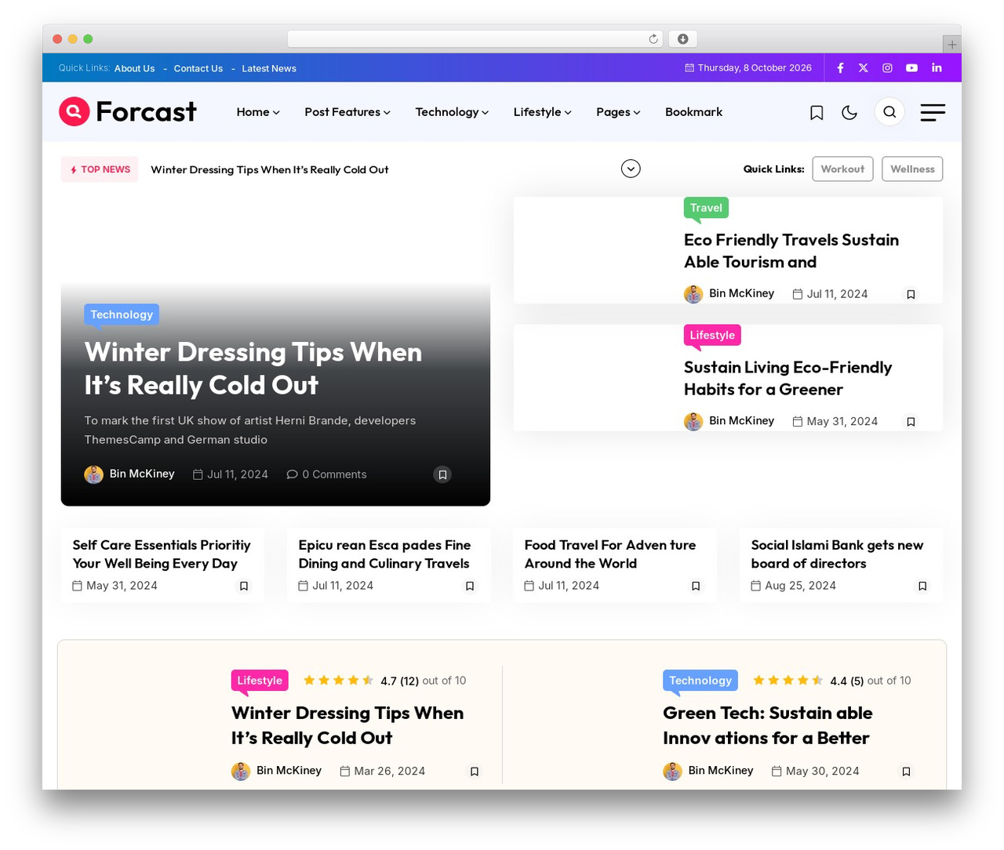Open a new browser tab with plus
Image resolution: width=1004 pixels, height=850 pixels.
pos(951,45)
